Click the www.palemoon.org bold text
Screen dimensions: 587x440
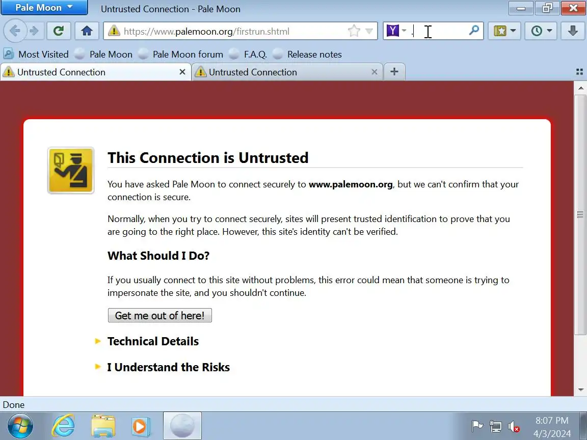(x=351, y=184)
